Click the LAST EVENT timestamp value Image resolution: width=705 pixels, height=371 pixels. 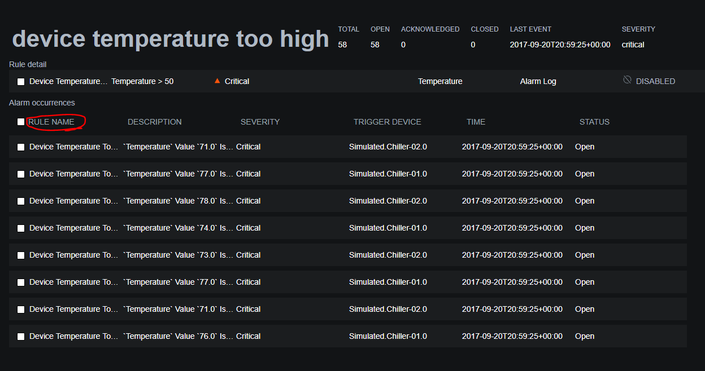(559, 44)
